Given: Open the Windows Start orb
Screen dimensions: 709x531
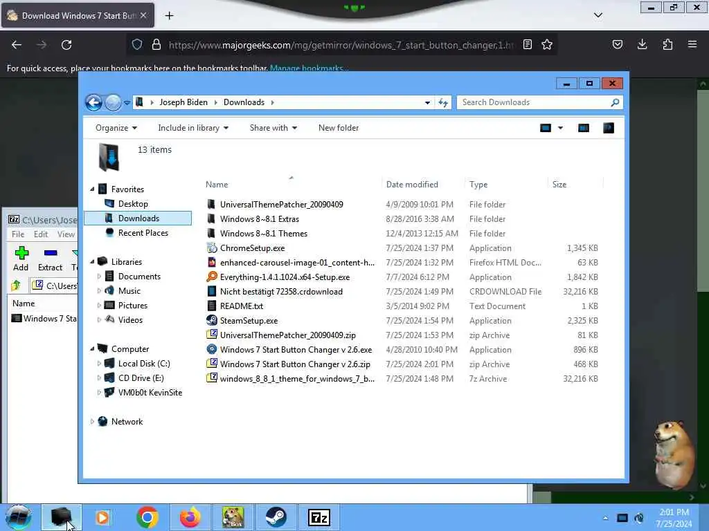Looking at the screenshot, I should 19,517.
